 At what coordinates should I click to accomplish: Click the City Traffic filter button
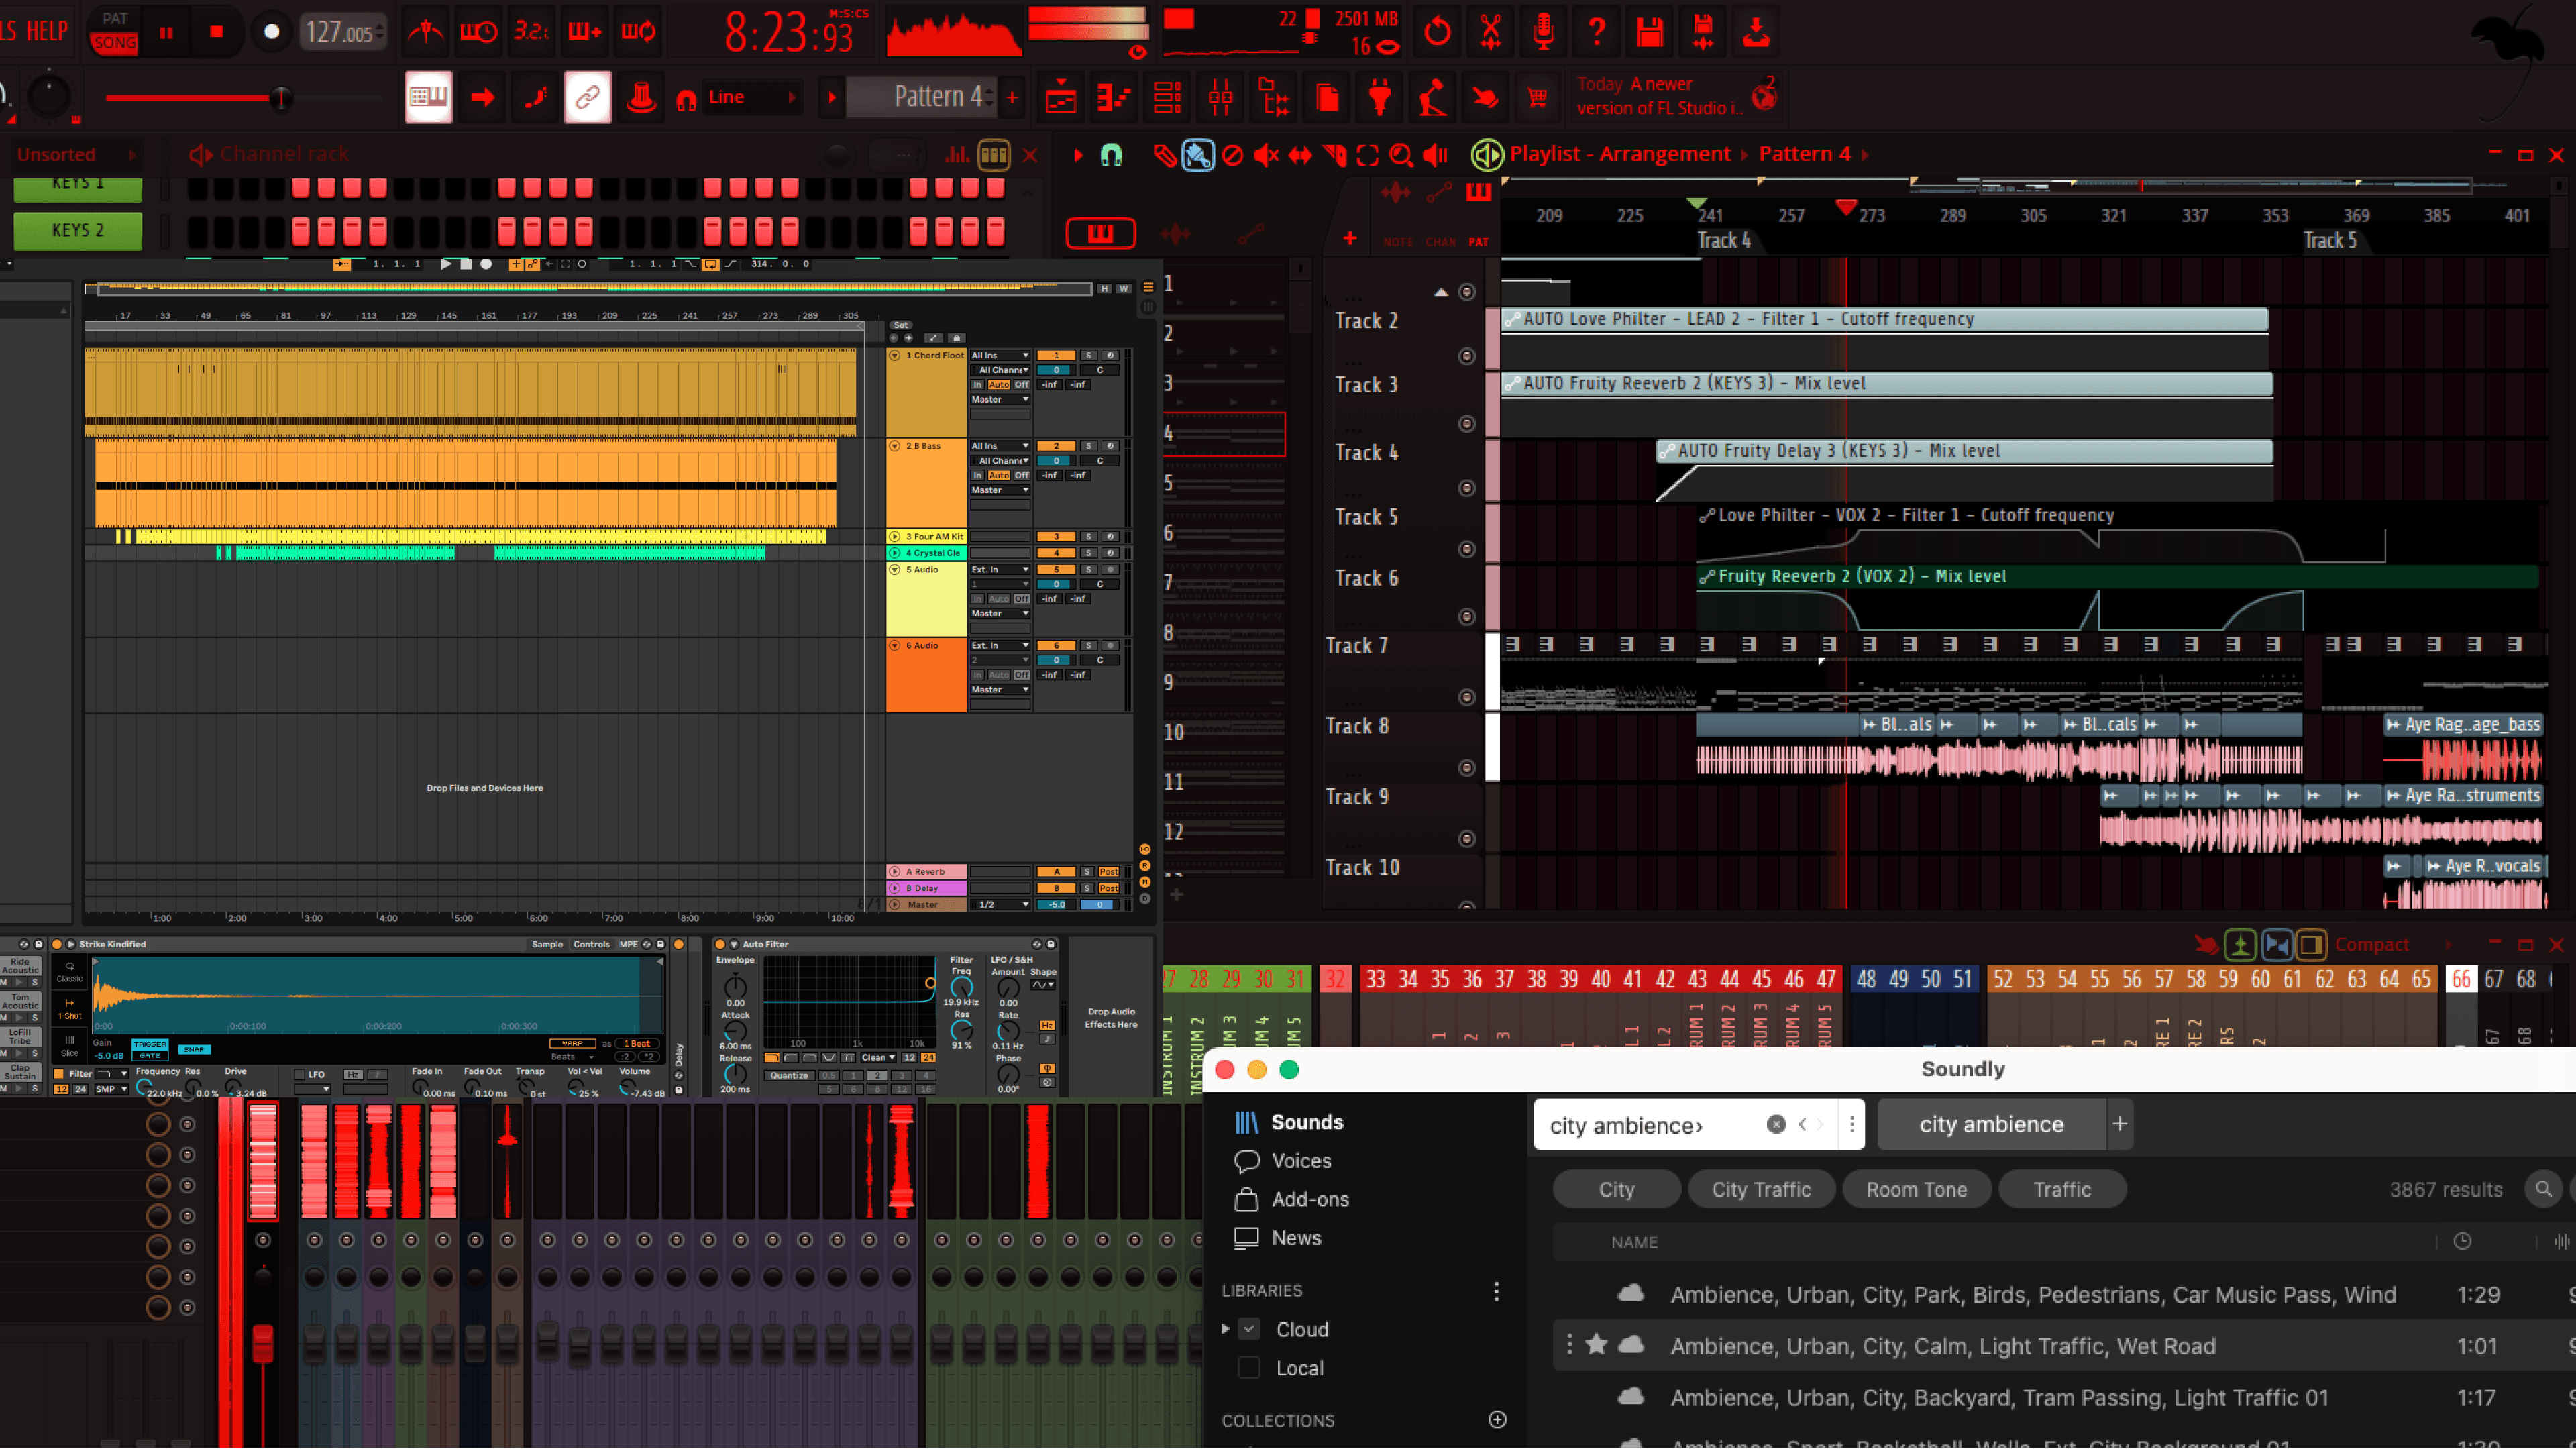pyautogui.click(x=1760, y=1189)
